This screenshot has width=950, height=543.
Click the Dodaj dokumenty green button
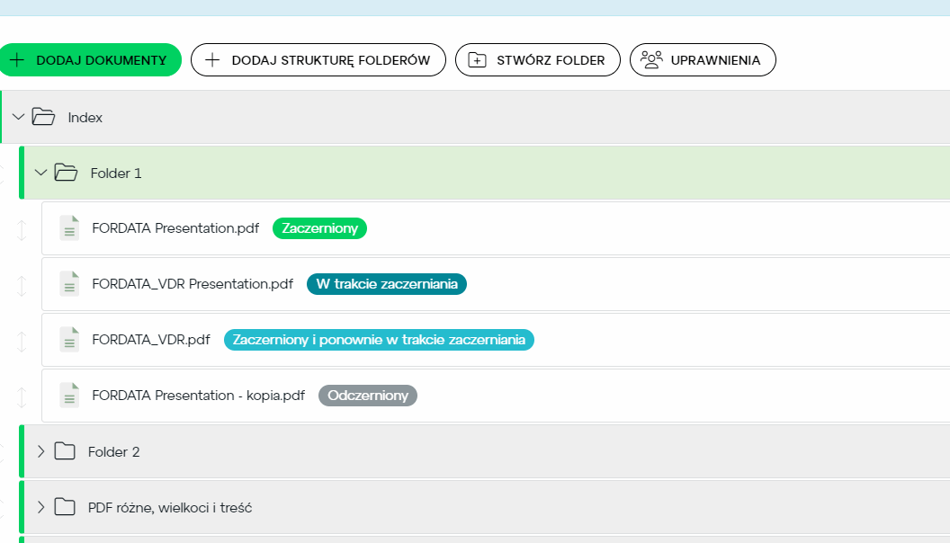coord(90,60)
